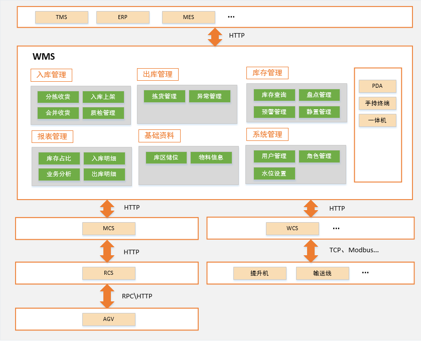This screenshot has width=421, height=341.
Task: Click the ERP system icon
Action: (x=122, y=17)
